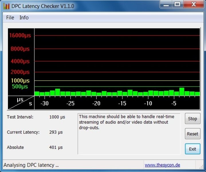Click the Reset button
This screenshot has width=206, height=172.
coord(193,134)
